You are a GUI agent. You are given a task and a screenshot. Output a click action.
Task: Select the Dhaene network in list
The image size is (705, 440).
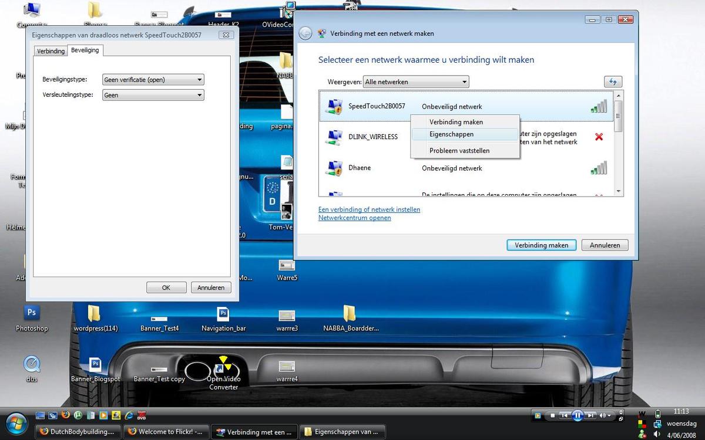(360, 168)
